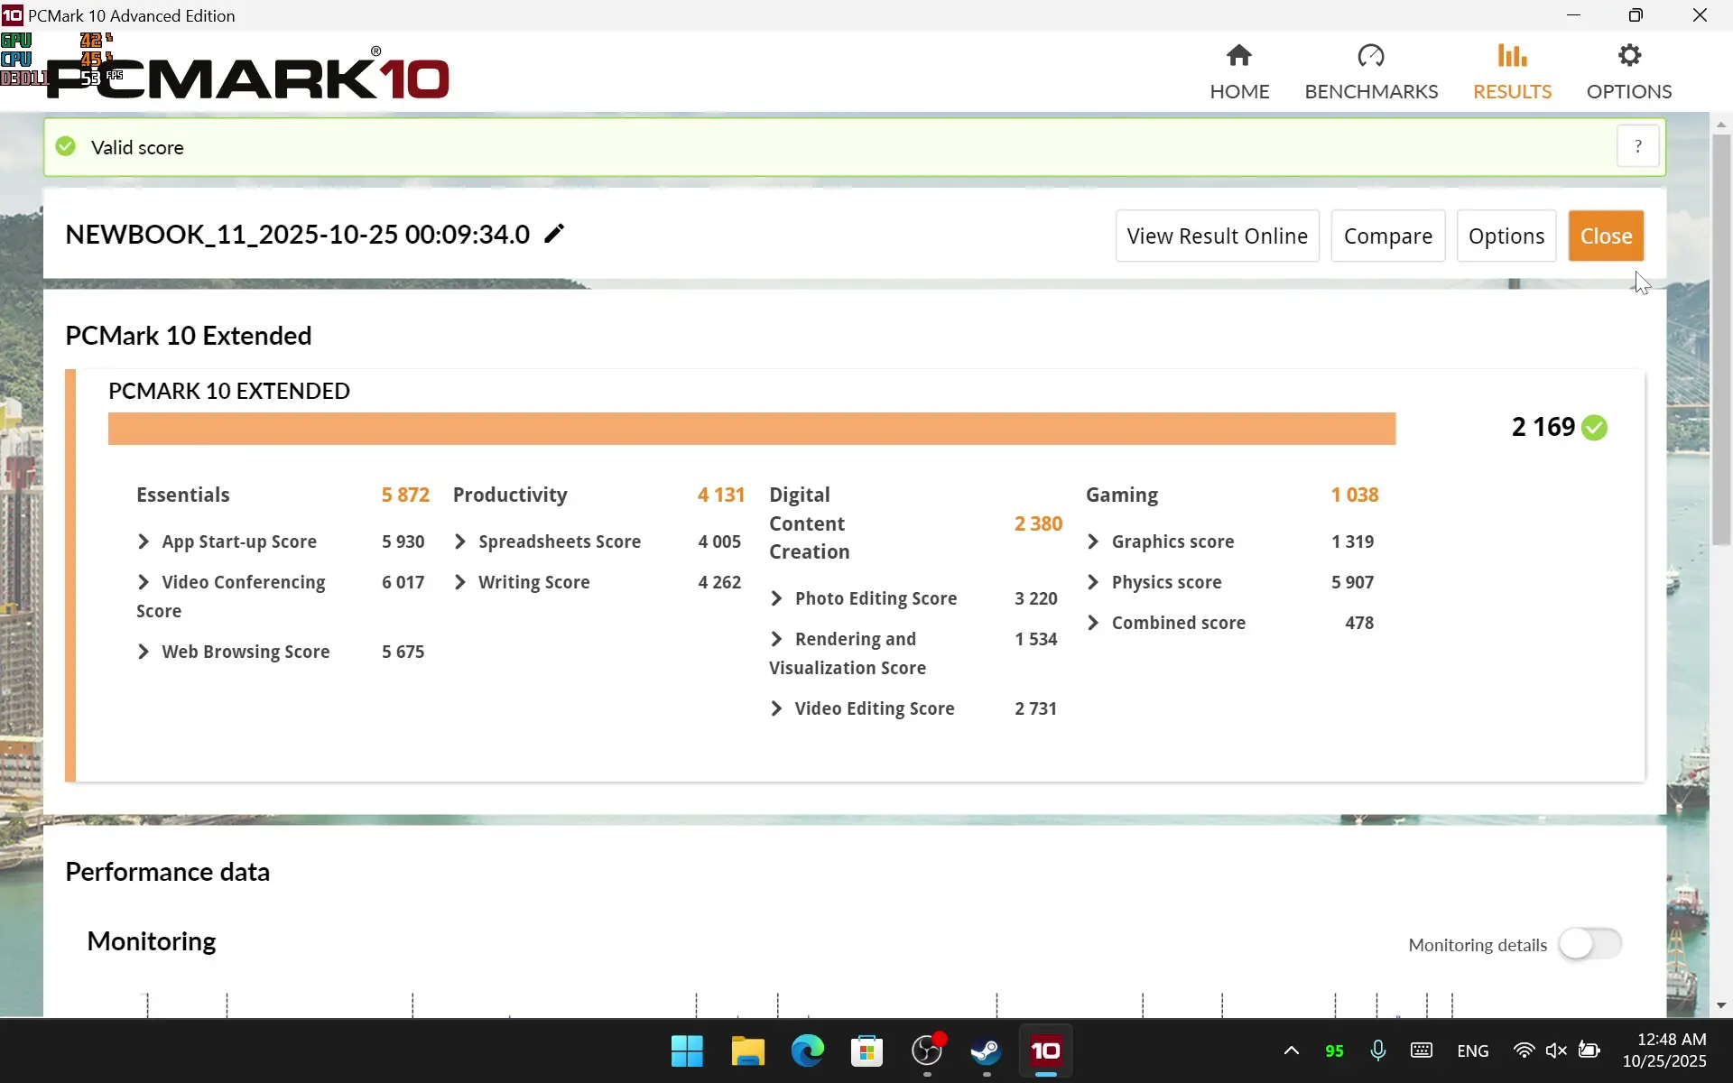
Task: Open the Home icon in navigation
Action: 1238,57
